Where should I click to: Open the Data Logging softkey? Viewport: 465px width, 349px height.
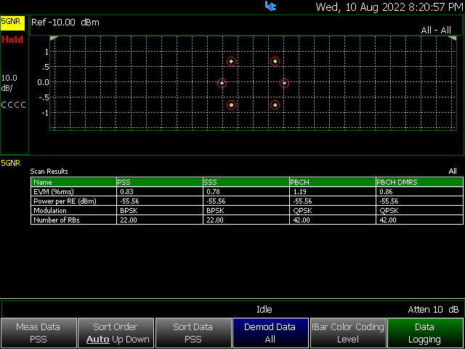tap(425, 333)
